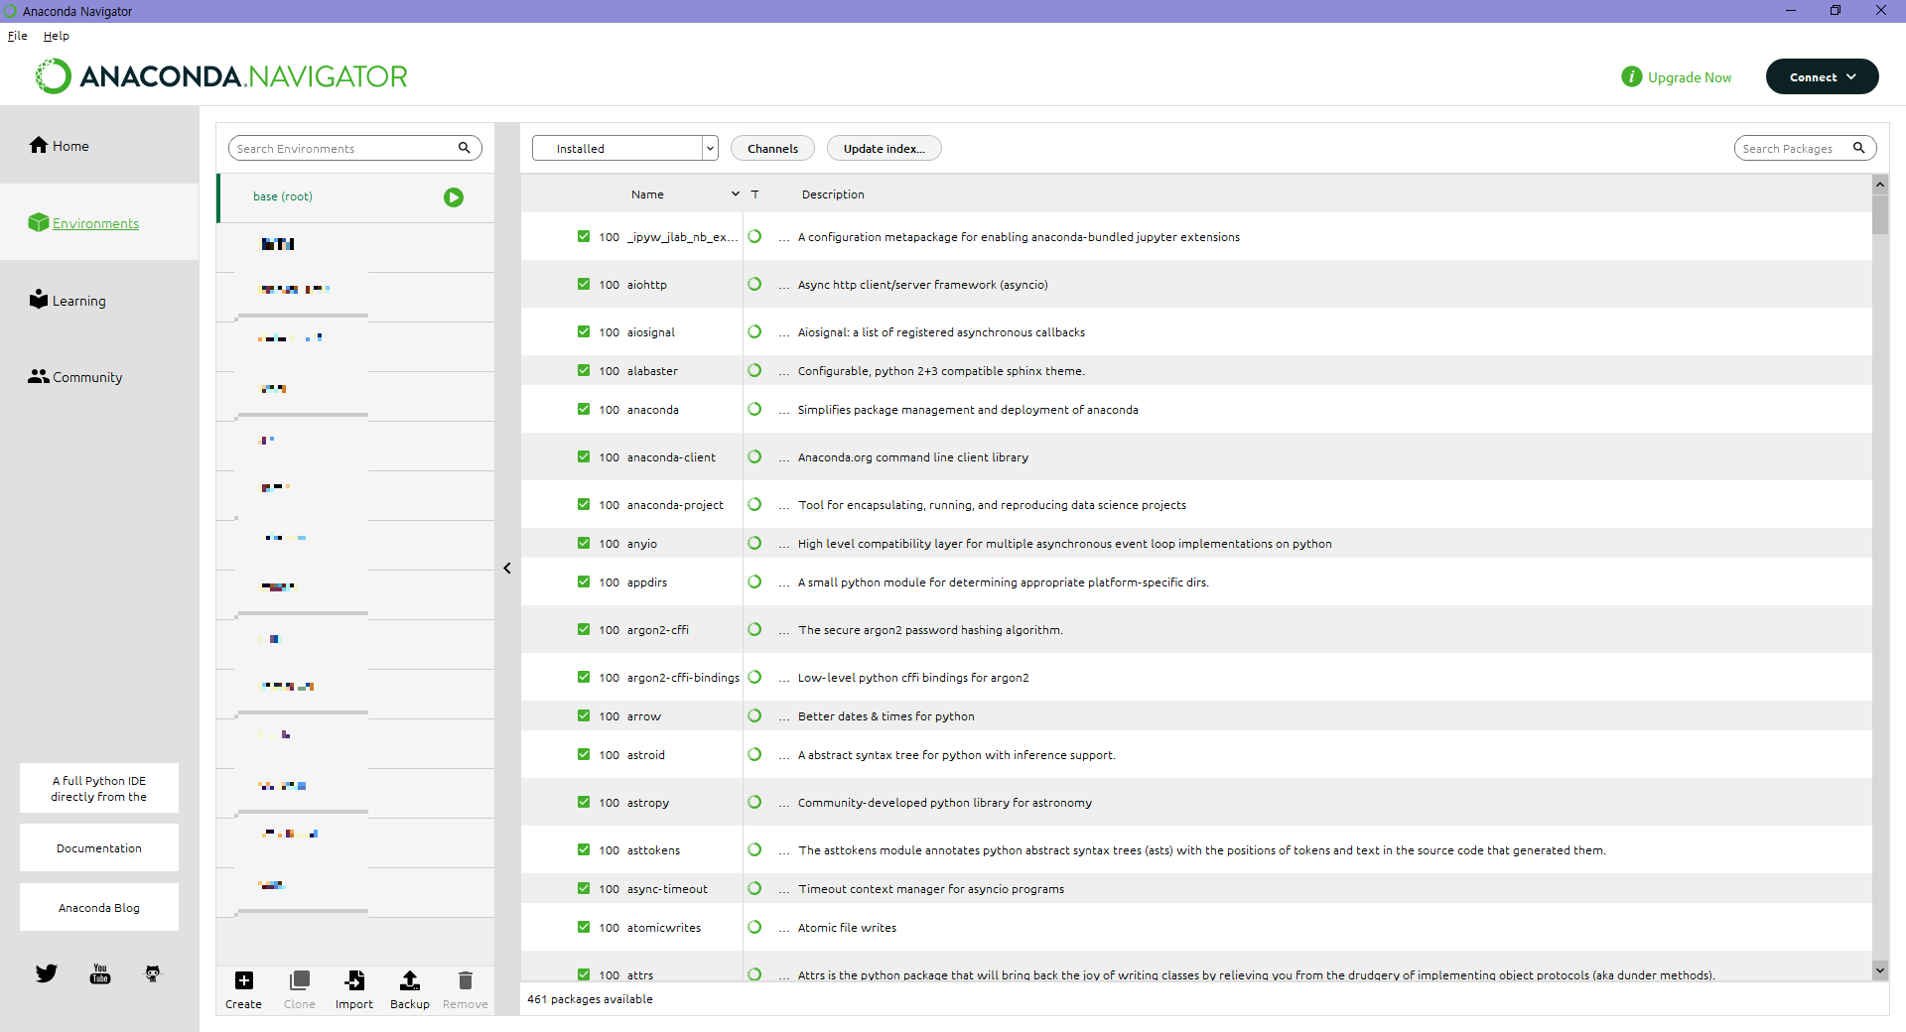Image resolution: width=1906 pixels, height=1032 pixels.
Task: Toggle the alabaster package checkbox
Action: point(584,370)
